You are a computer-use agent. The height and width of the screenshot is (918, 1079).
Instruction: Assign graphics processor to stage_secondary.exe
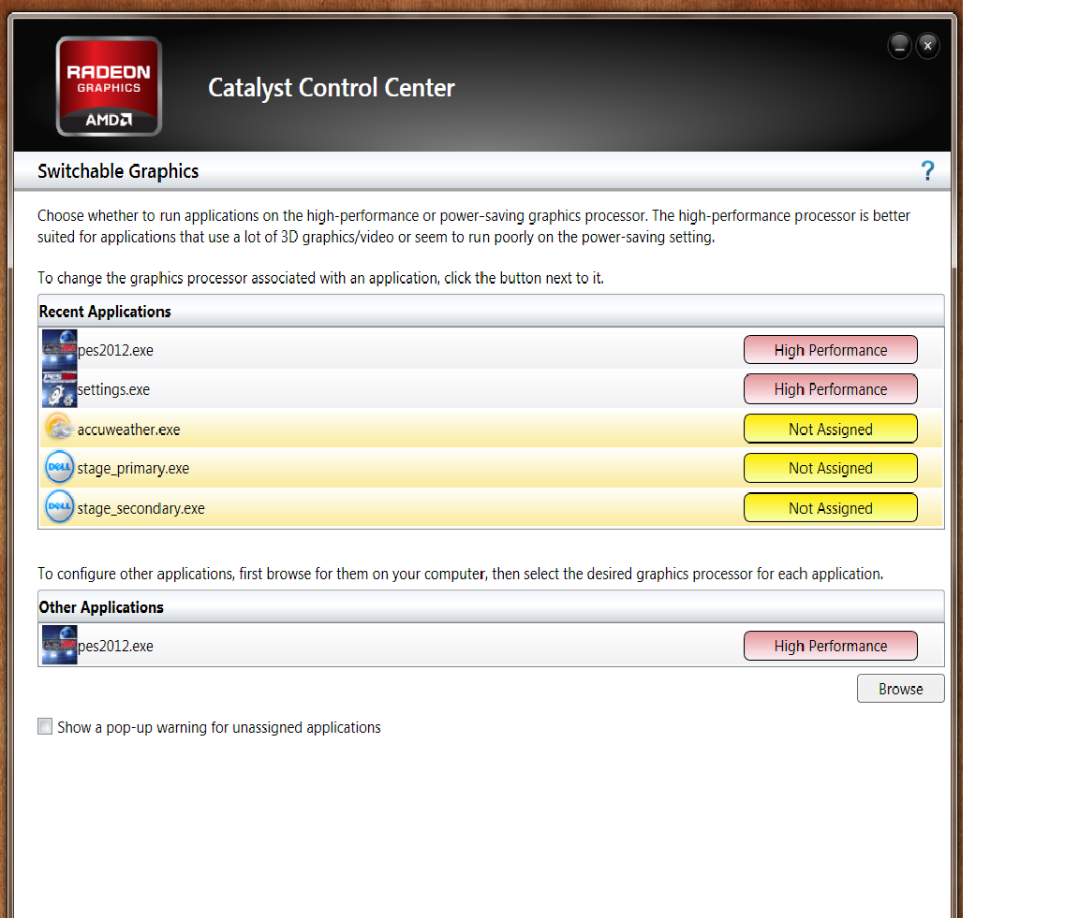point(830,508)
